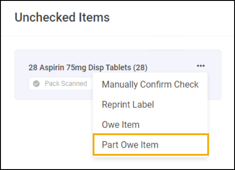This screenshot has width=235, height=170.
Task: Click the leading quantity 28 in item name
Action: [x=33, y=68]
